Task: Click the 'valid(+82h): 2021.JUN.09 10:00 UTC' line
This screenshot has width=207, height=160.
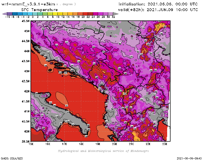Action: pyautogui.click(x=158, y=10)
